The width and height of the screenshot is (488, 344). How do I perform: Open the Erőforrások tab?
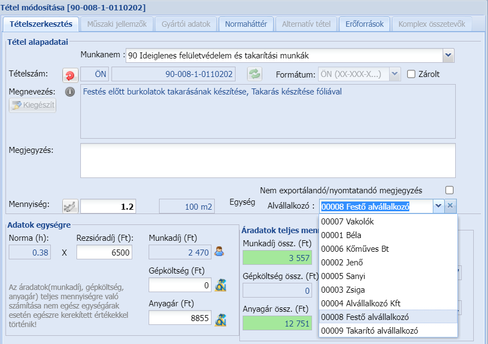[x=364, y=24]
